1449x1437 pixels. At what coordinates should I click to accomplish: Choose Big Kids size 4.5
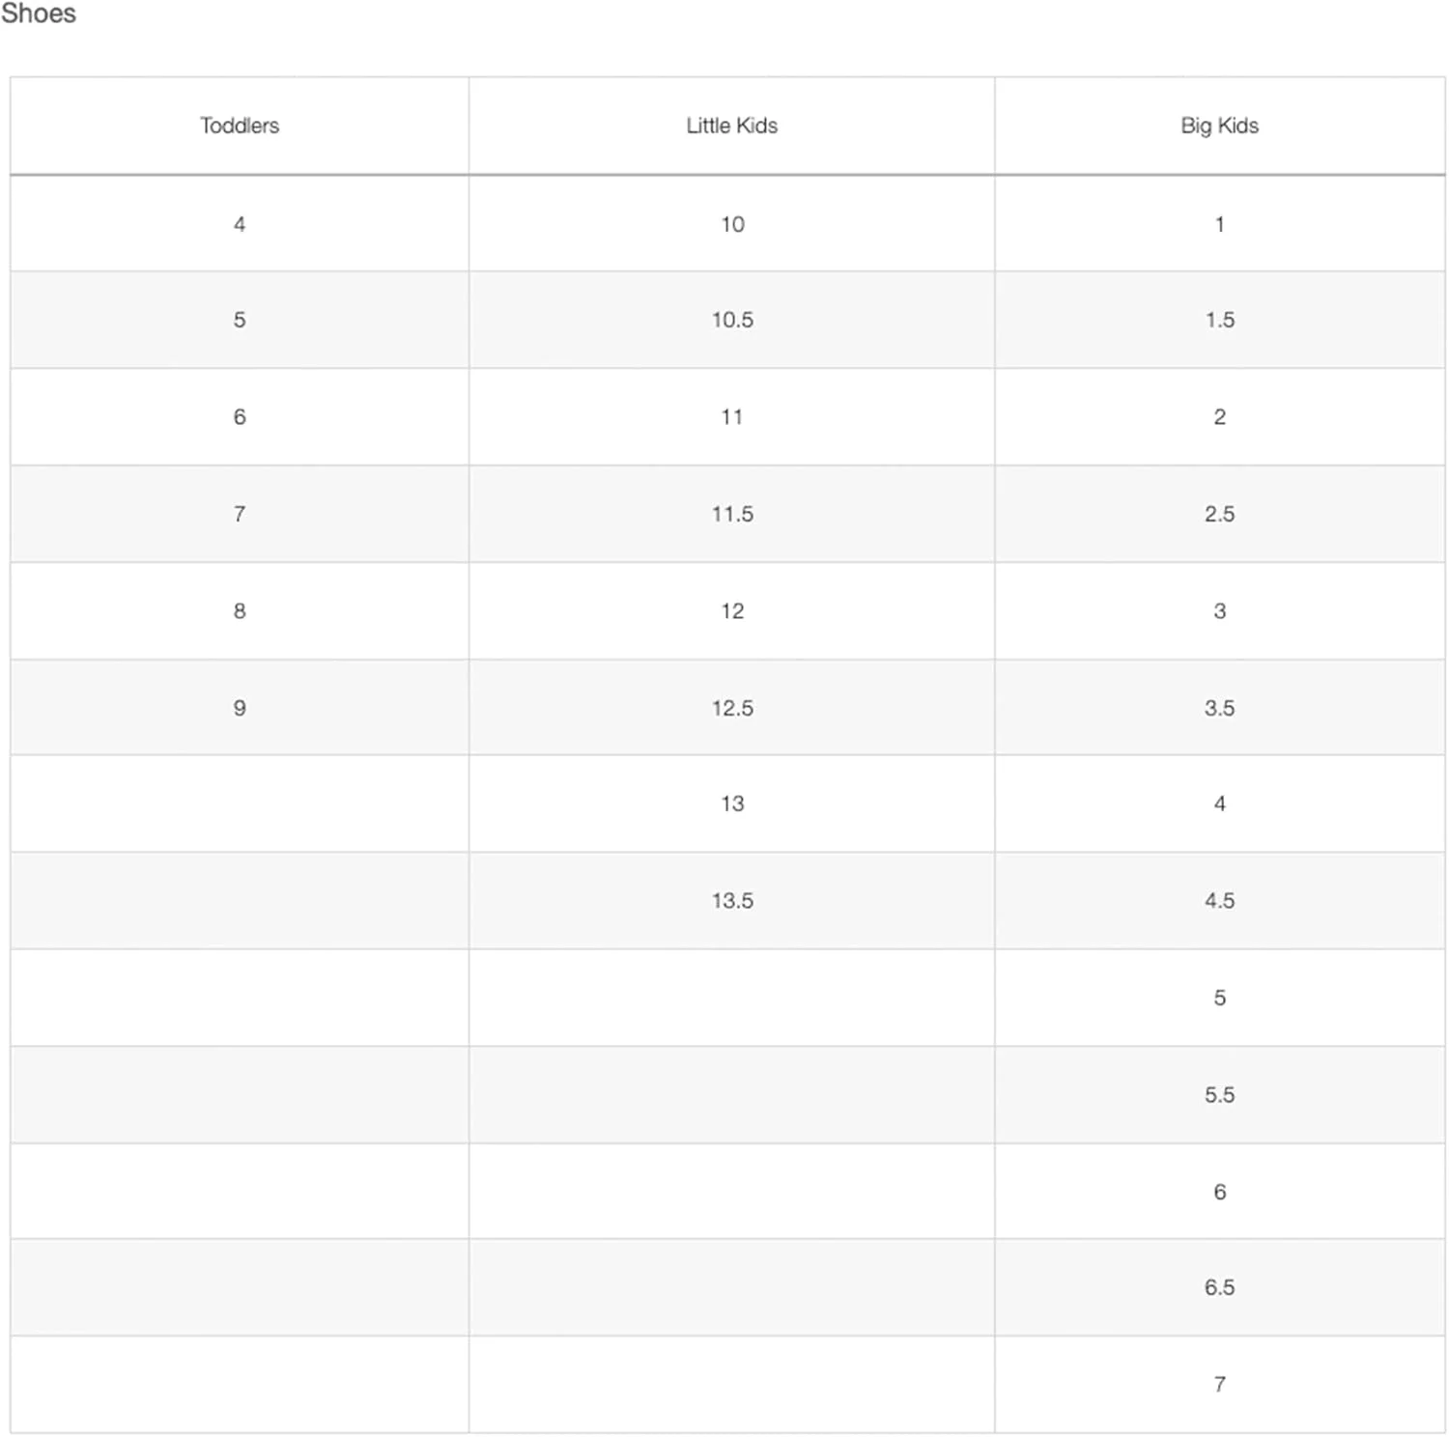pyautogui.click(x=1219, y=900)
